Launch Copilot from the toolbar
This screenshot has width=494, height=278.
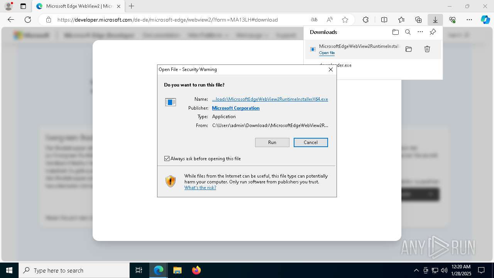pos(485,20)
